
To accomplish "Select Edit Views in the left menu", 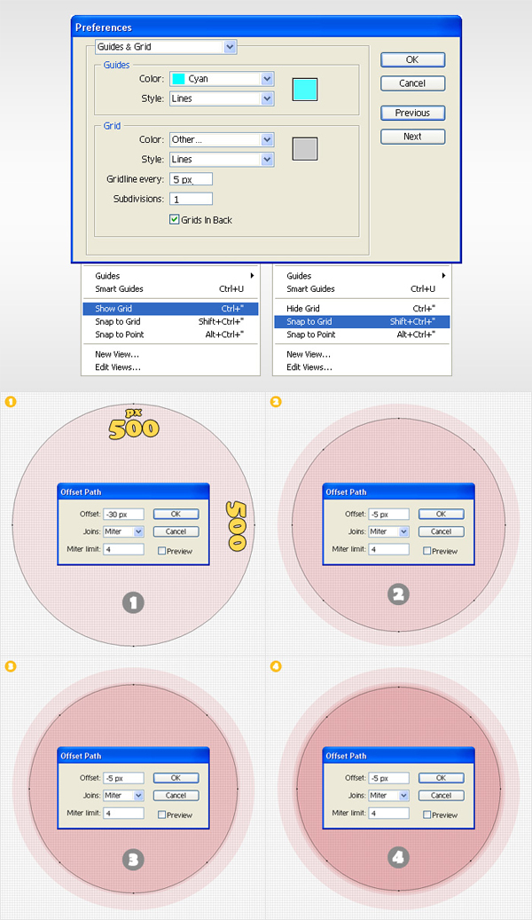I will [170, 367].
